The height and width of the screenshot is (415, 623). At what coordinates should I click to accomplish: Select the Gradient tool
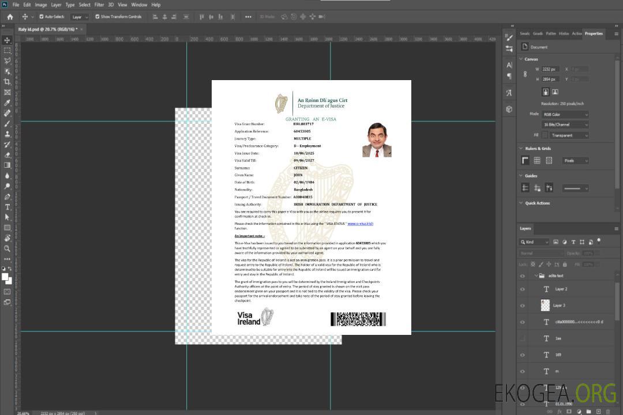pyautogui.click(x=7, y=165)
